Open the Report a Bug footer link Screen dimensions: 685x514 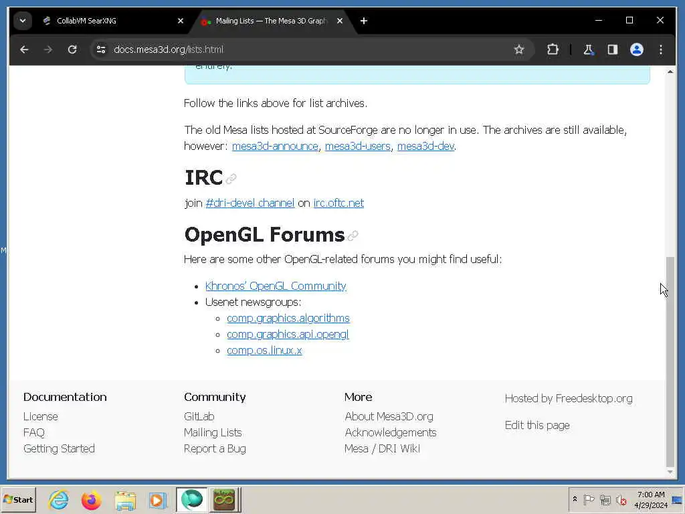pyautogui.click(x=215, y=449)
